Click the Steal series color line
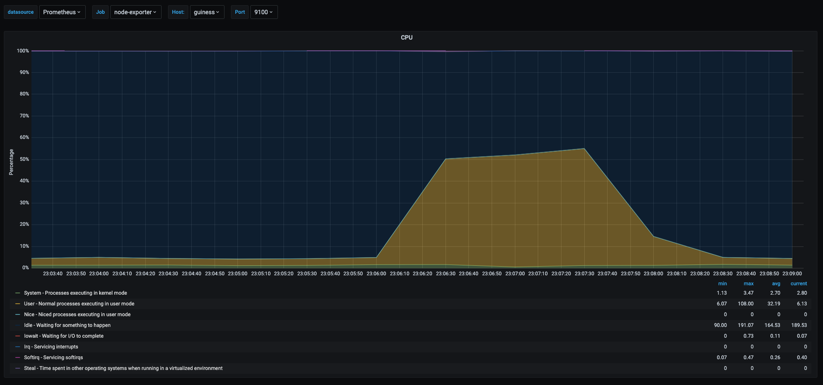This screenshot has width=823, height=385. click(x=18, y=368)
